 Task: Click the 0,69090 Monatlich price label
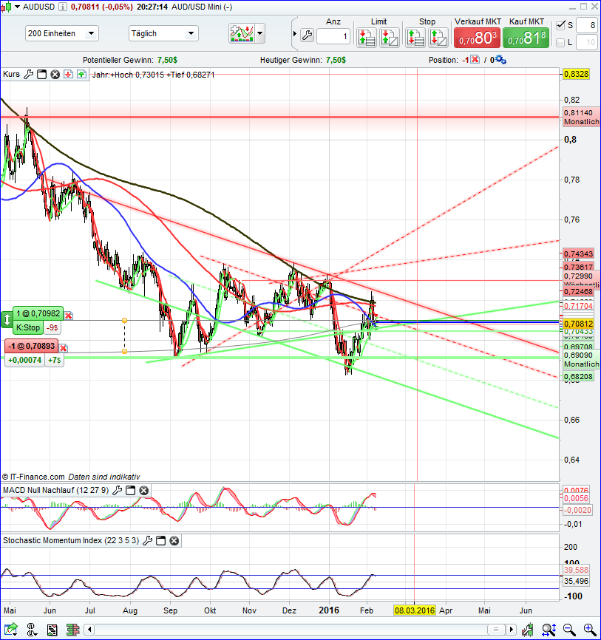tap(580, 360)
